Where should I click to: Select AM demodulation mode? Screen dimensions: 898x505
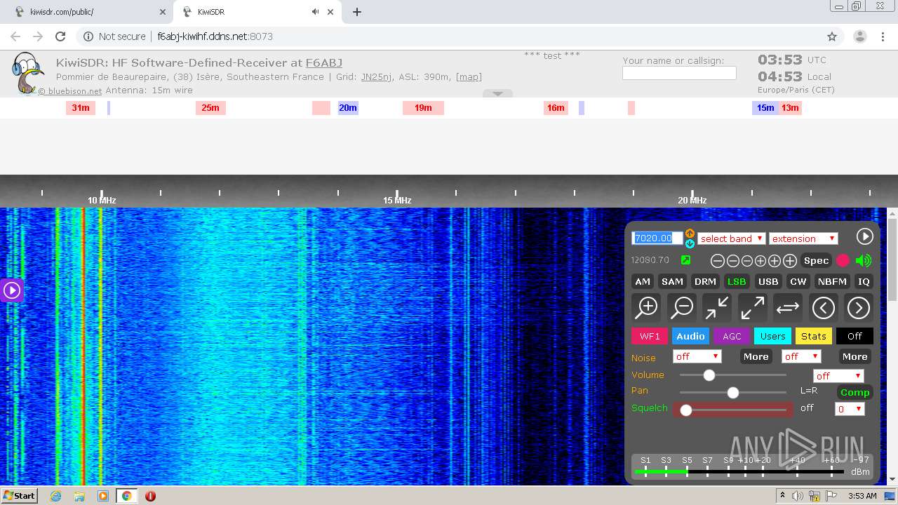(643, 281)
